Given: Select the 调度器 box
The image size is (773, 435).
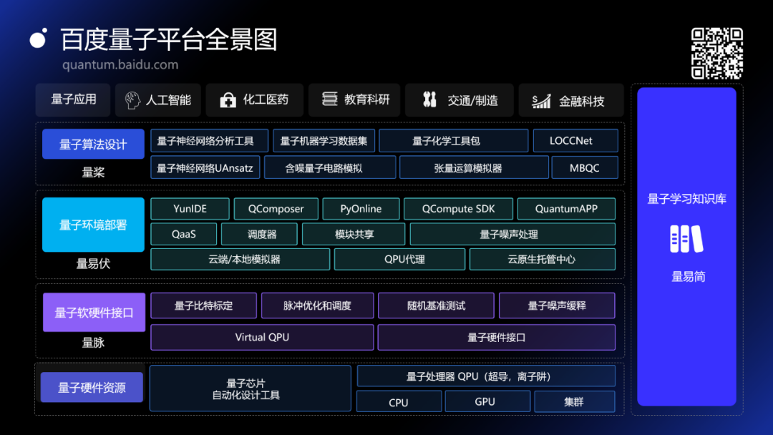Looking at the screenshot, I should pos(259,234).
